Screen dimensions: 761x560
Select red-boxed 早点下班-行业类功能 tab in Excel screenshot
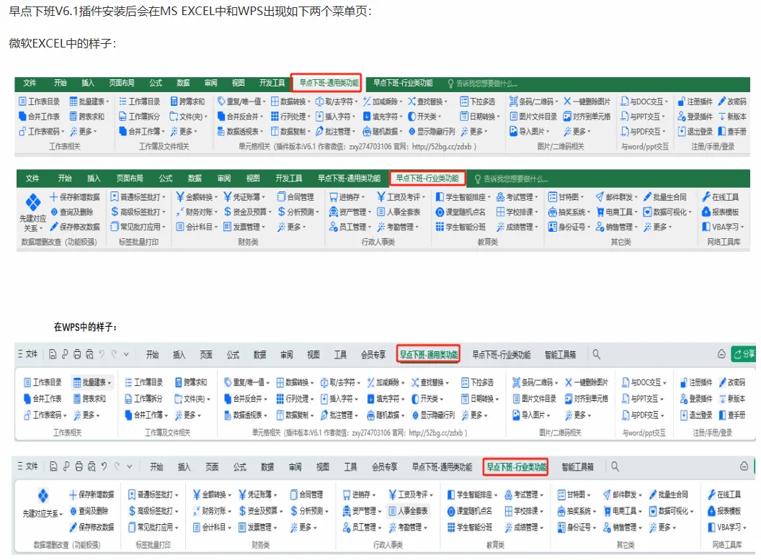point(427,178)
